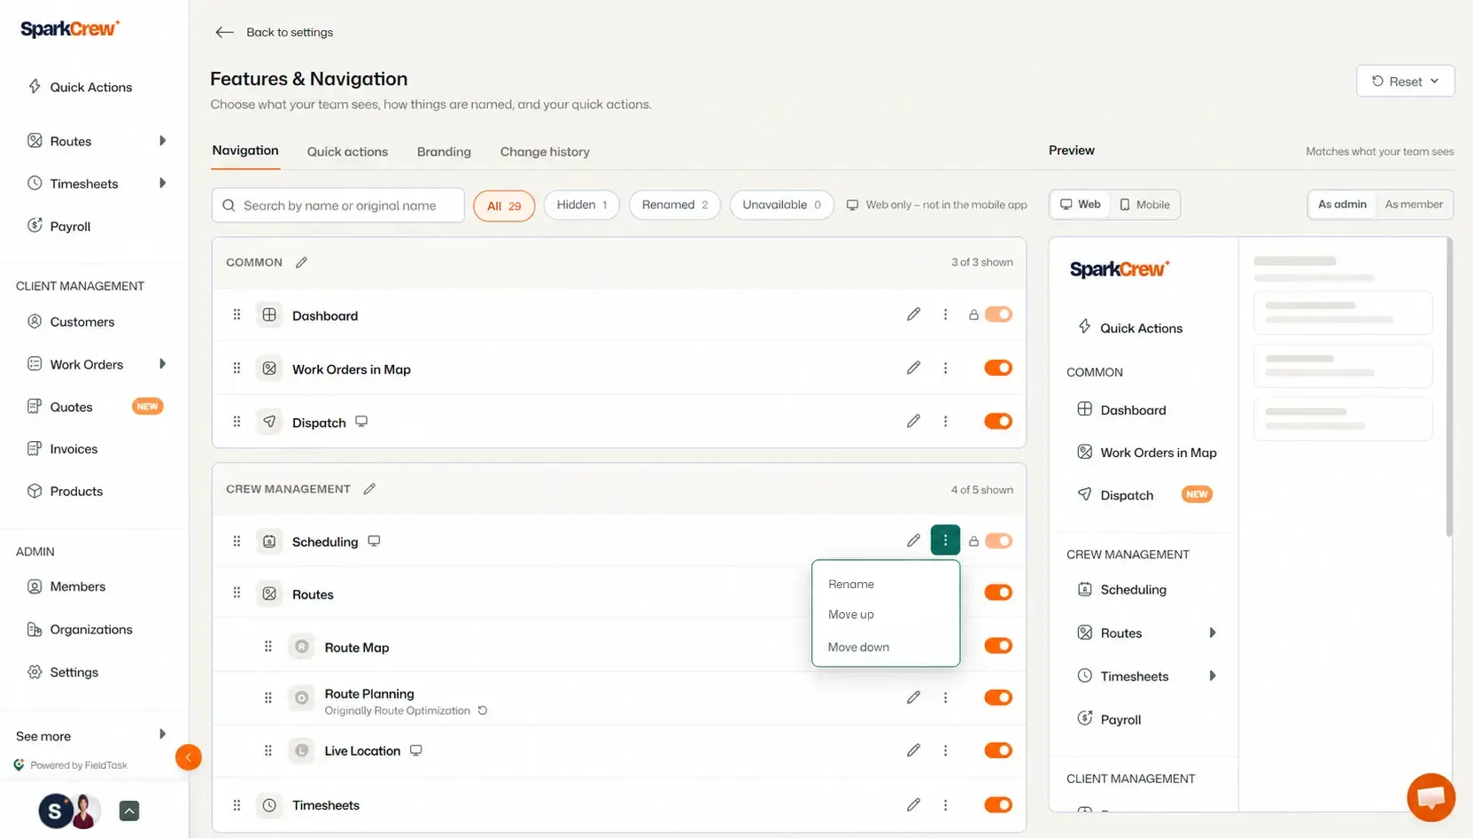Choose Move up from the context menu

coord(851,614)
